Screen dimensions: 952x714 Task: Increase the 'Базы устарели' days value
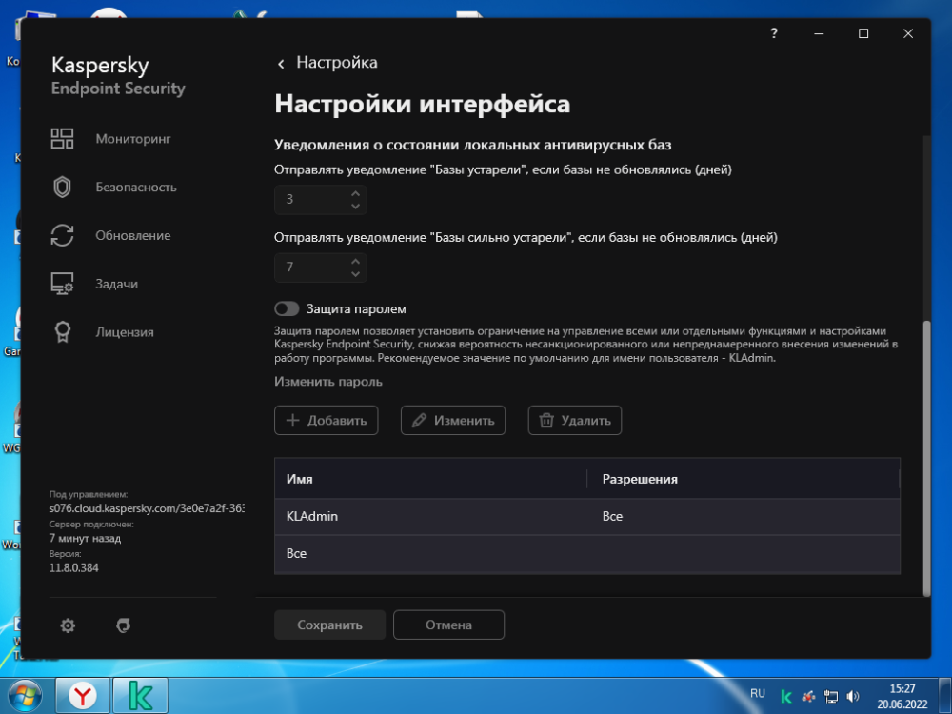[x=356, y=193]
